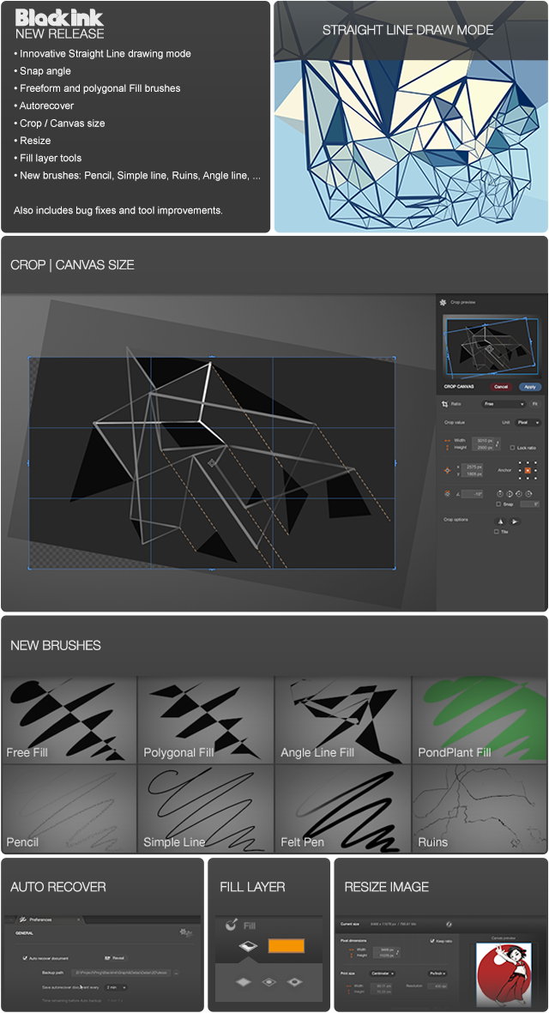Enable the Snap angle checkbox
The width and height of the screenshot is (549, 1013).
click(x=498, y=503)
